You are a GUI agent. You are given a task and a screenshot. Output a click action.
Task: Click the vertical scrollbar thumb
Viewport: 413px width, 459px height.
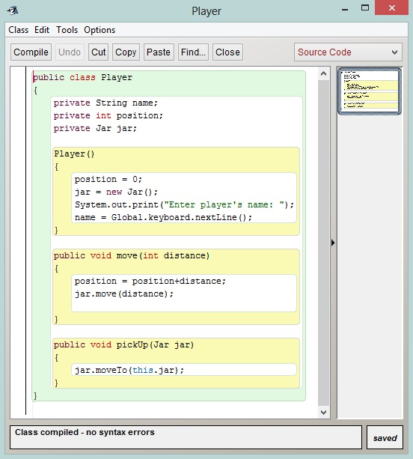pyautogui.click(x=323, y=243)
